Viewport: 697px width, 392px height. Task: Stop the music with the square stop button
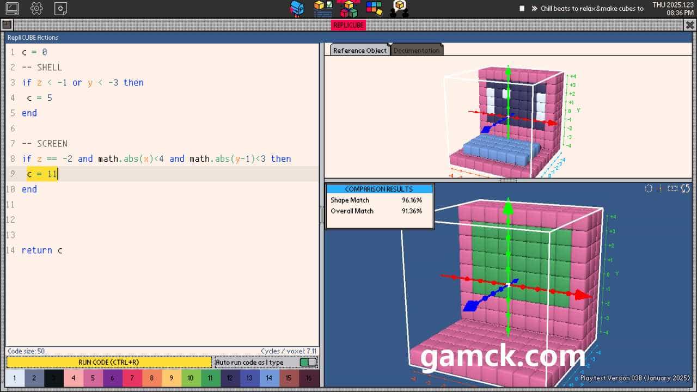tap(522, 8)
